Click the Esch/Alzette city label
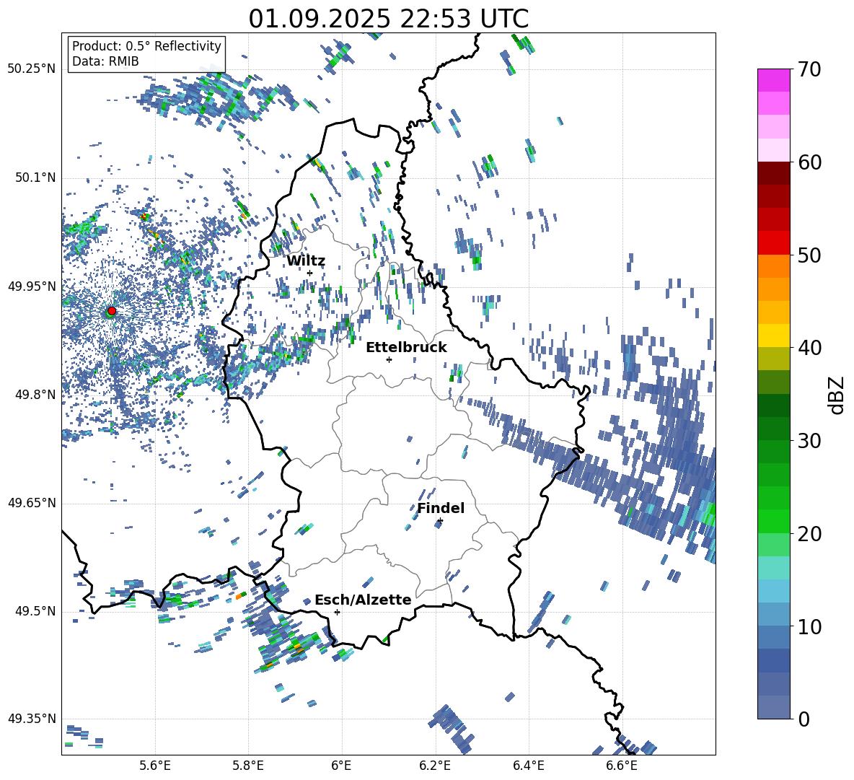The image size is (854, 780). [363, 600]
